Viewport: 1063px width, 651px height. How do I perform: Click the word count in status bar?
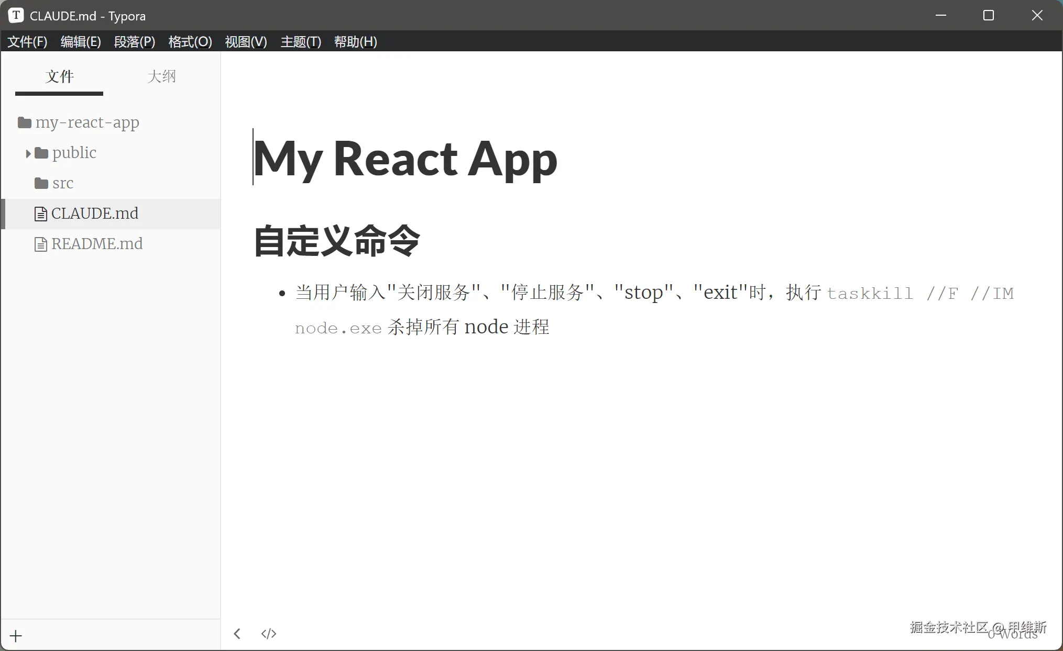(x=1012, y=634)
